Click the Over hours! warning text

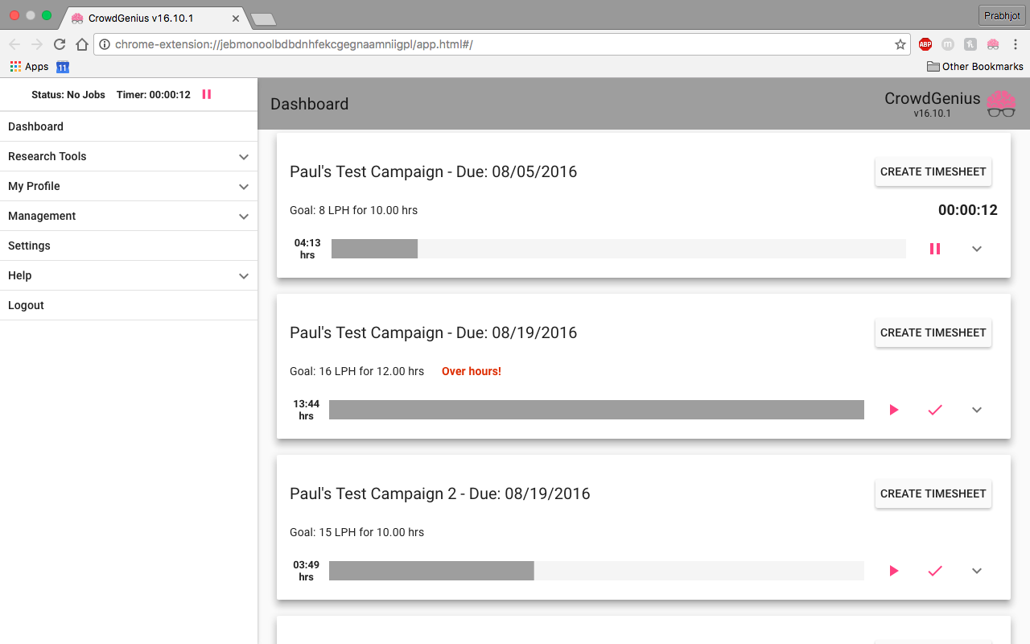[472, 371]
